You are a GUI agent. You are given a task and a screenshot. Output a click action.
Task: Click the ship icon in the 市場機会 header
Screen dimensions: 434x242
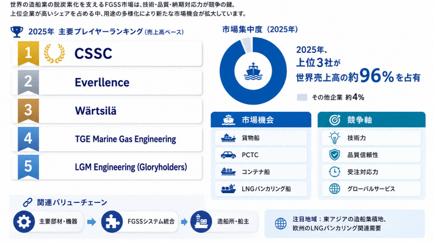(228, 120)
